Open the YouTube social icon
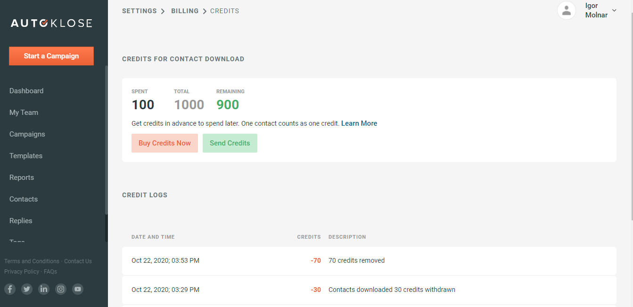The image size is (633, 307). click(x=78, y=289)
